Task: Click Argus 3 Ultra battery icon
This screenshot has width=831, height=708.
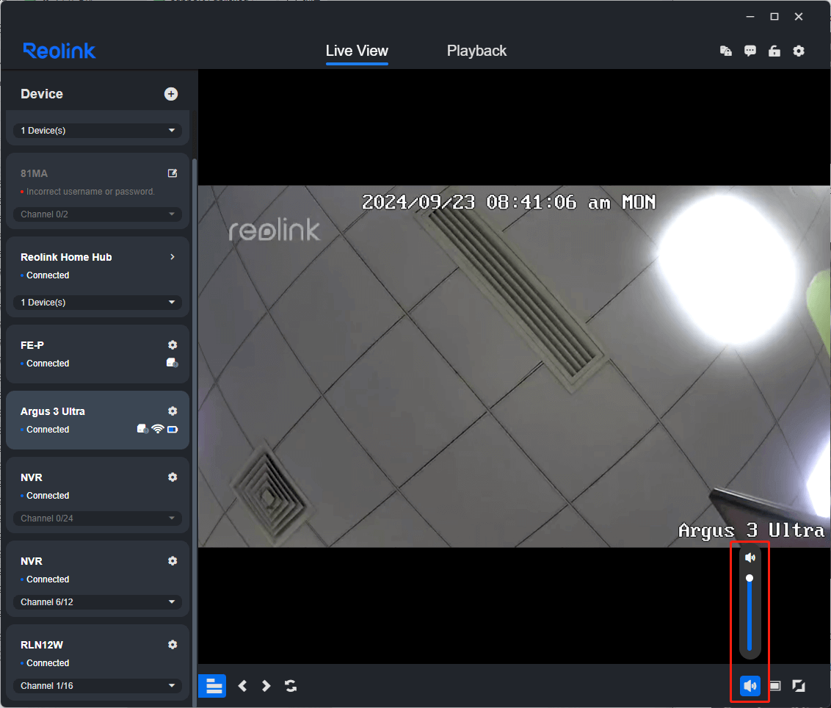Action: 173,430
